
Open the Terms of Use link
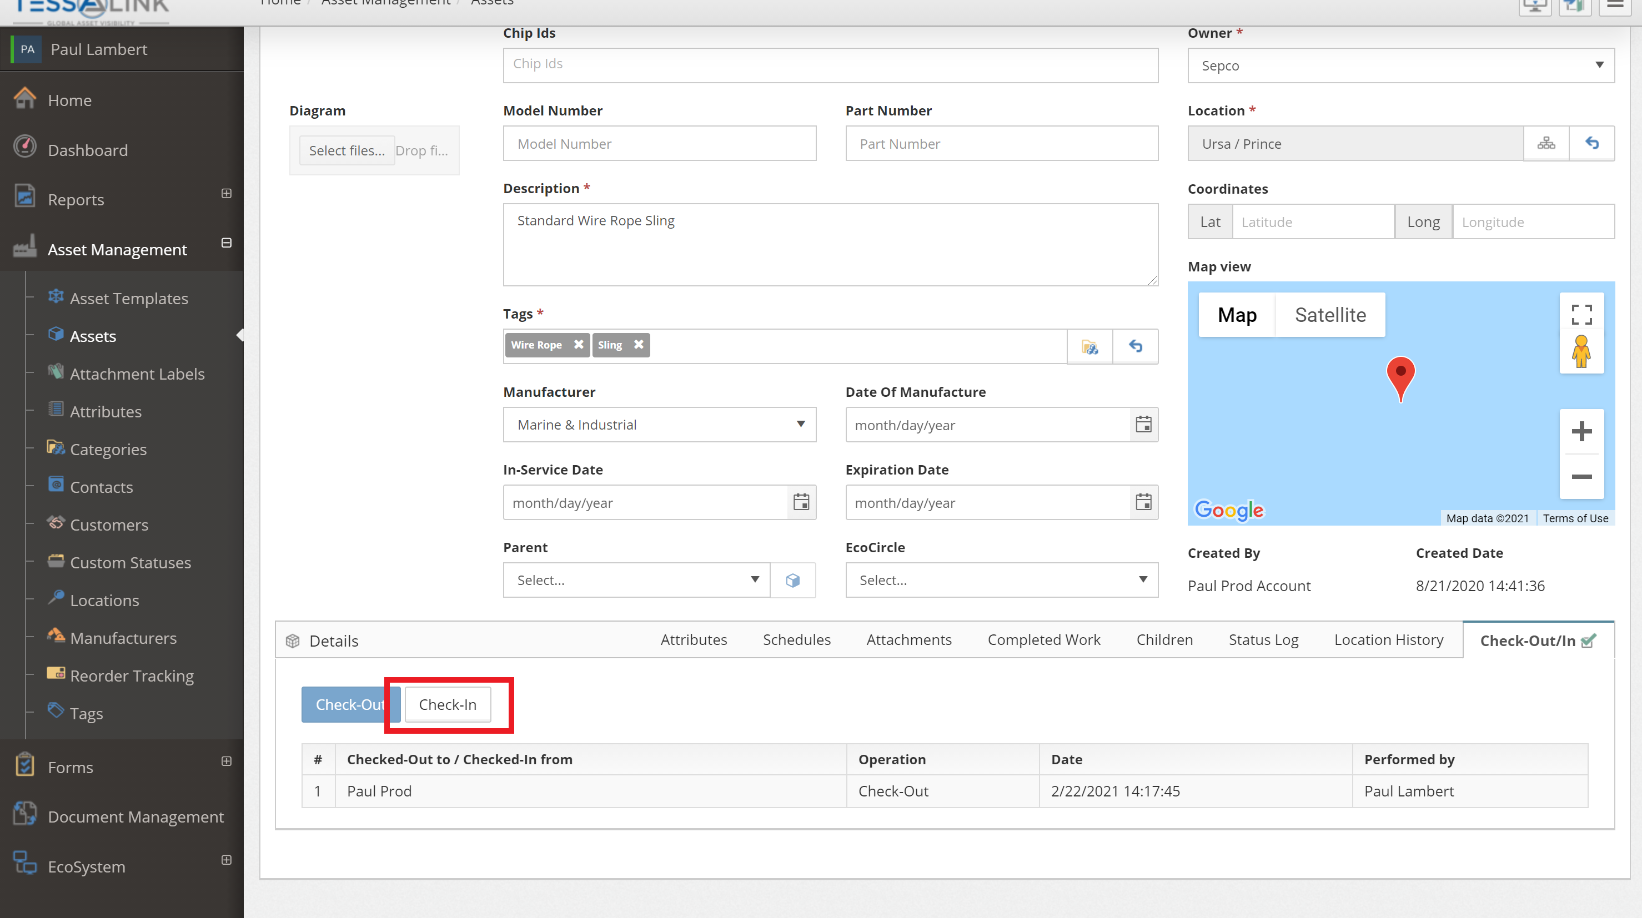[x=1575, y=518]
